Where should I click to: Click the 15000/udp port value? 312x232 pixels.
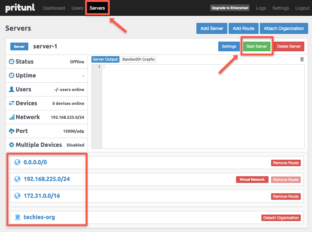(74, 131)
